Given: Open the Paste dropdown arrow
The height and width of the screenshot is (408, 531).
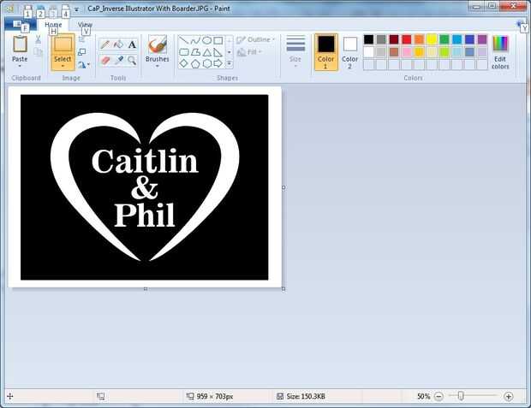Looking at the screenshot, I should click(x=20, y=66).
